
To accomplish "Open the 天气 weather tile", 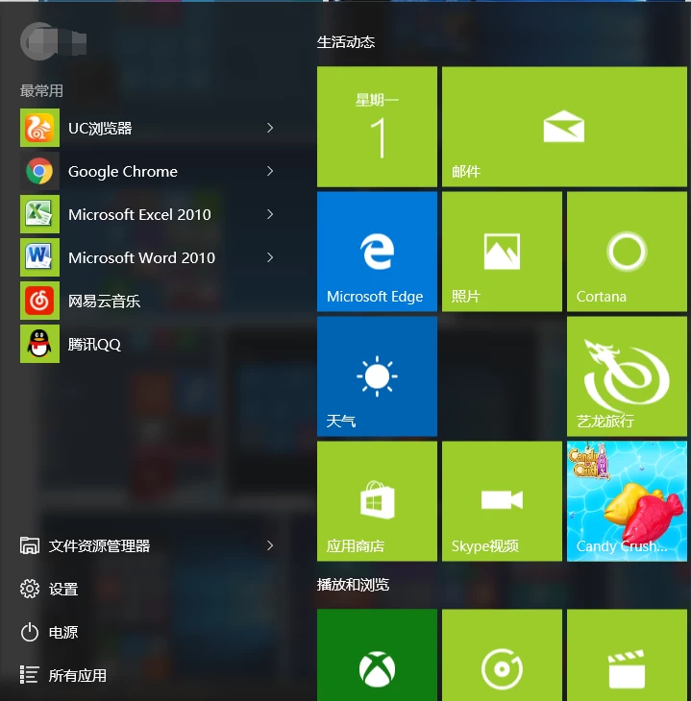I will point(377,376).
